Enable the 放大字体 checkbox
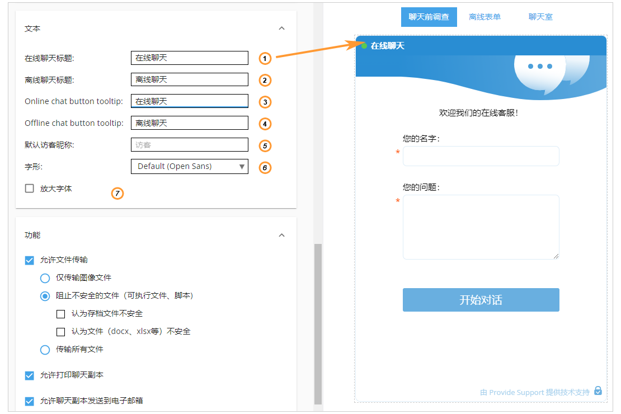 (29, 188)
